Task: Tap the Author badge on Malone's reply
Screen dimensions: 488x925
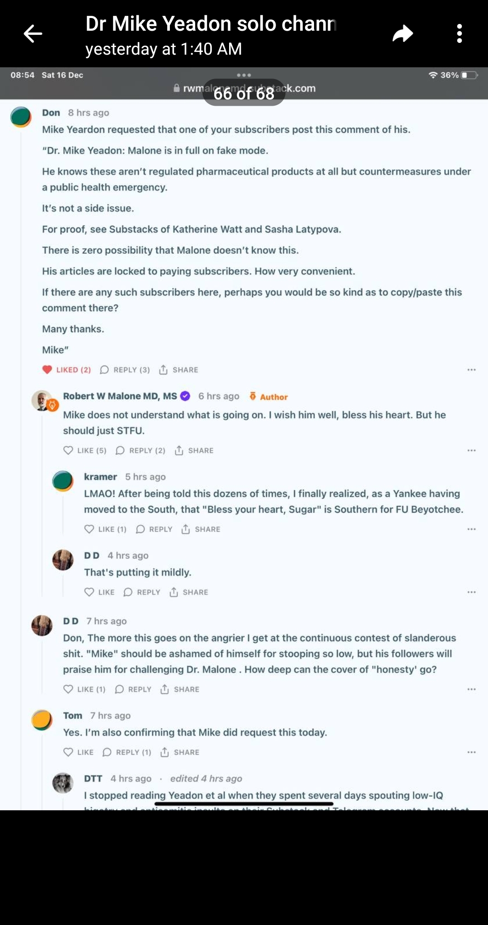Action: (x=268, y=397)
